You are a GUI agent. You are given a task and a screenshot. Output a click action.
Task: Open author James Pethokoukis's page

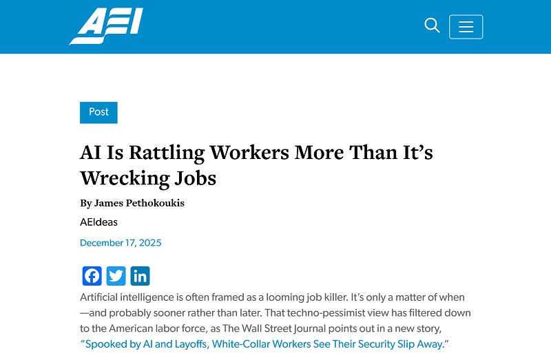coord(139,203)
